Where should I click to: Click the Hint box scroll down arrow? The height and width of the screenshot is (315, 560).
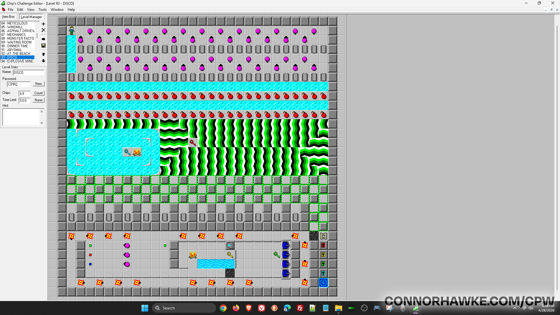coord(42,123)
